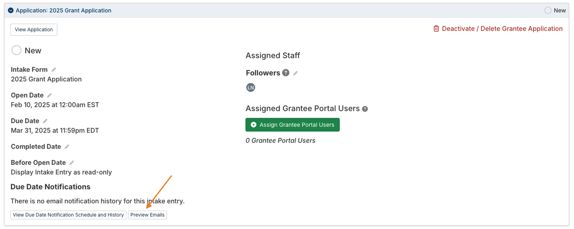Edit the Intake Form pencil icon
The height and width of the screenshot is (229, 574).
coord(54,70)
